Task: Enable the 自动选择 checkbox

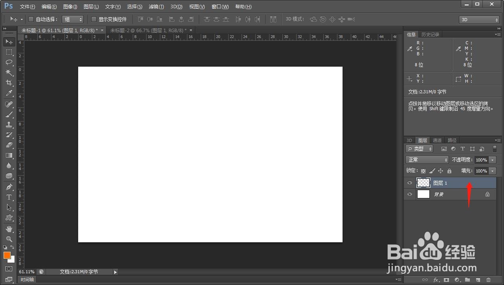Action: 31,19
